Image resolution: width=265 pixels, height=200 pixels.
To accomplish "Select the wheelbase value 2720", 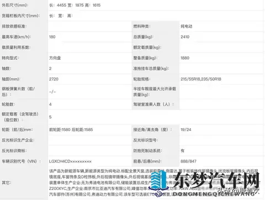I will tap(54, 79).
